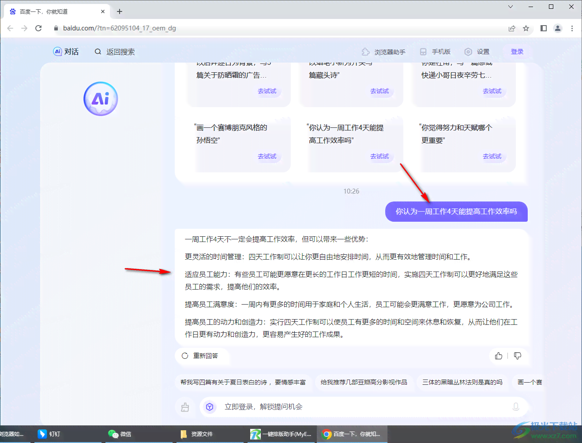Click 去试试 on the 一周工作4天 card

379,156
